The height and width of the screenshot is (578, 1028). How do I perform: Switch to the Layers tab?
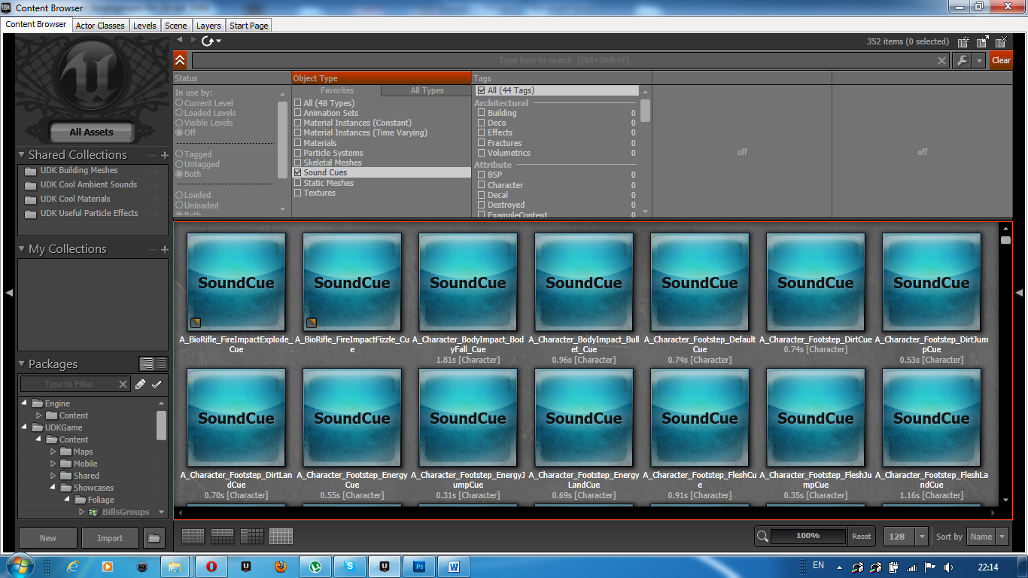click(x=208, y=26)
